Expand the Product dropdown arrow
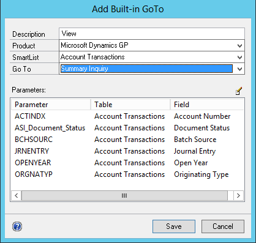 (x=239, y=45)
